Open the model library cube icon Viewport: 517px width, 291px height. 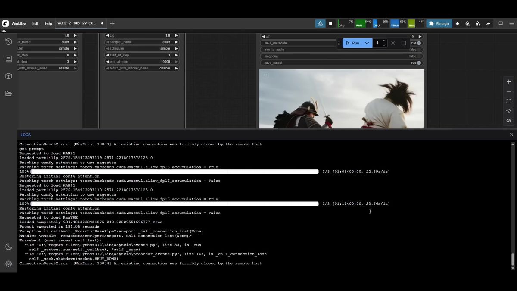8,76
